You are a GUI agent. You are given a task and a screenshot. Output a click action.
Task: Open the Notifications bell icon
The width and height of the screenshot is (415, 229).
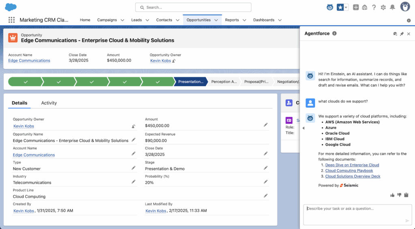click(x=392, y=7)
